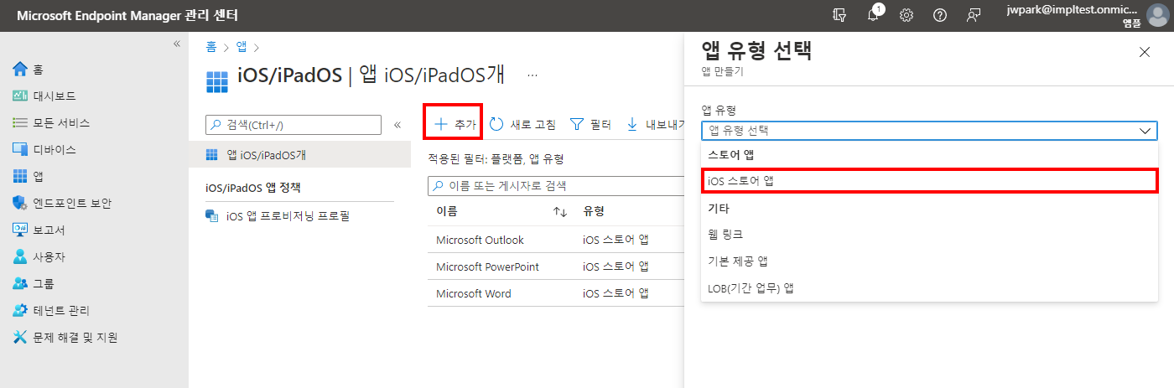Click iOS 스토어 앱 type in Outlook row

[x=616, y=241]
